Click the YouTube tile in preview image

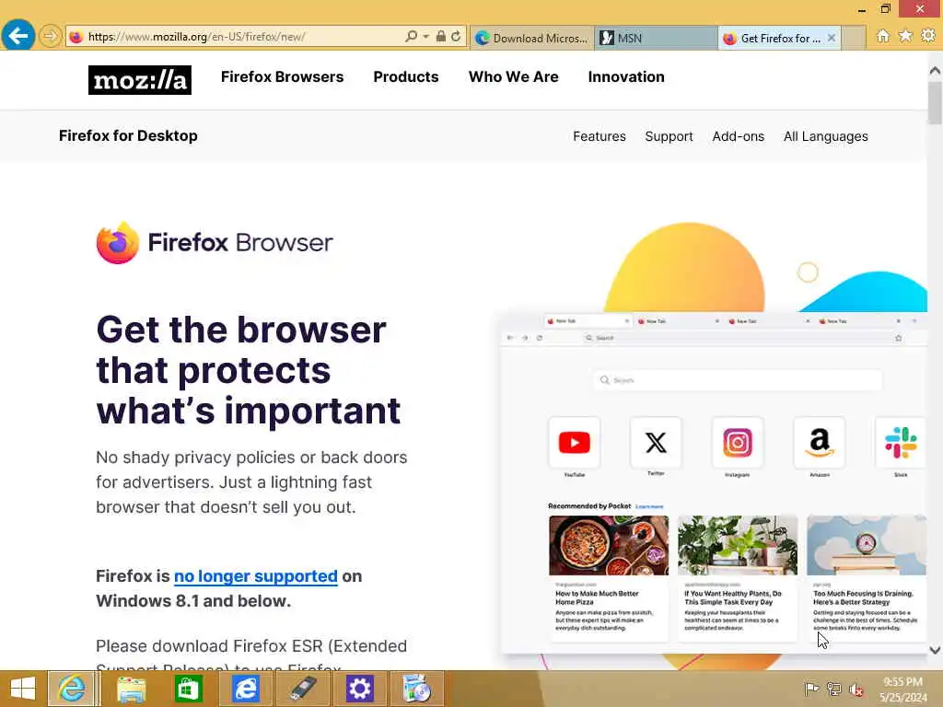[x=575, y=443]
